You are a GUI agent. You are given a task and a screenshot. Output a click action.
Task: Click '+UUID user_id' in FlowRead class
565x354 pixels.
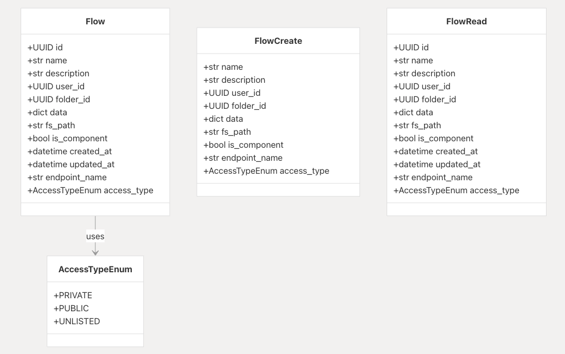tap(422, 87)
